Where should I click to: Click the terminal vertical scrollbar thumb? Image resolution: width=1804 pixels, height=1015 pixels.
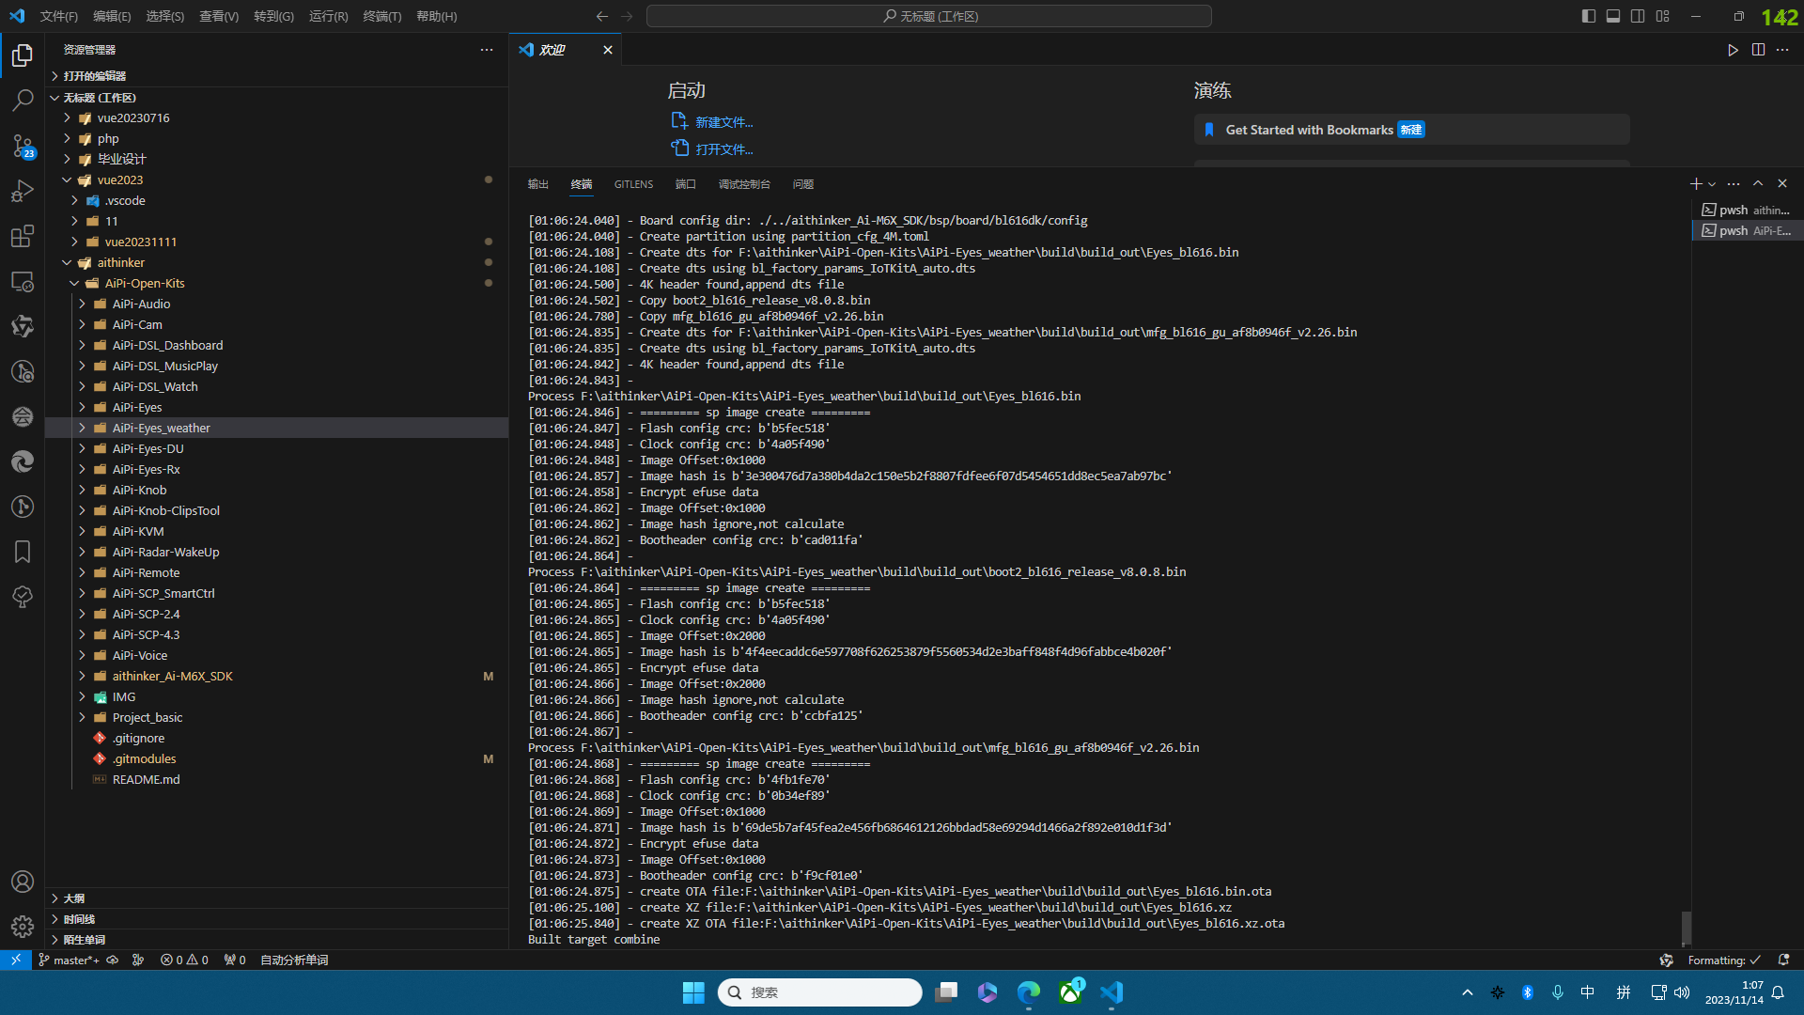(1687, 929)
